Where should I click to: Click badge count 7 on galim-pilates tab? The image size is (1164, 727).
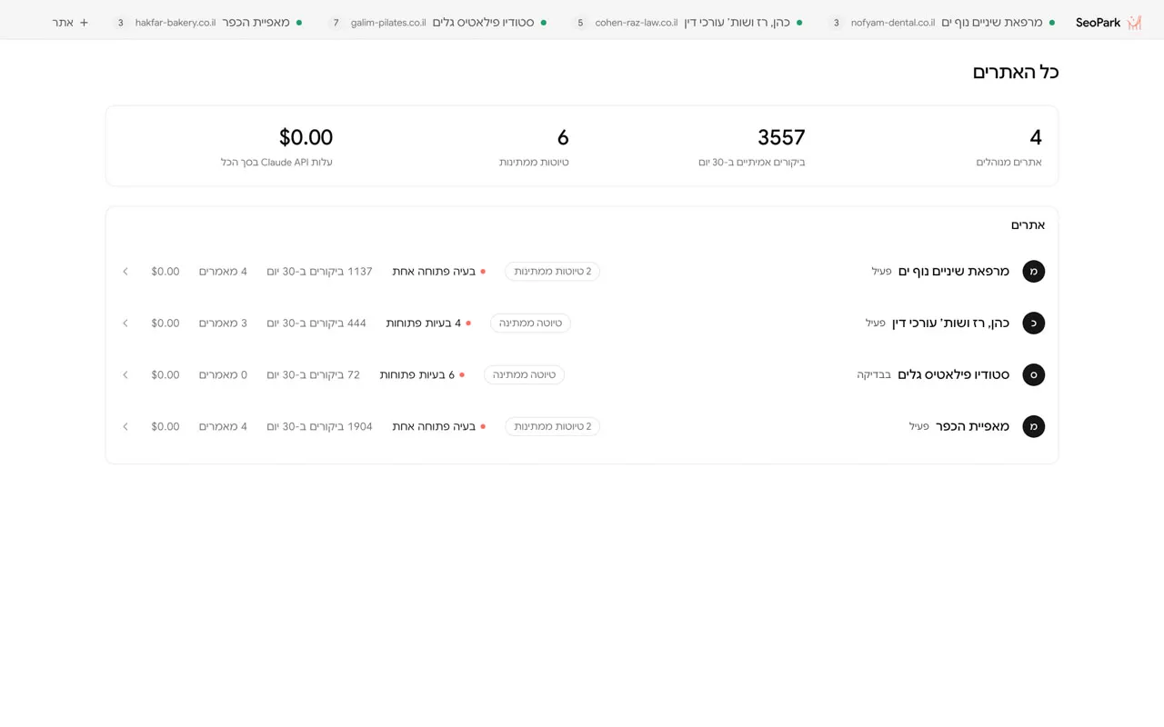coord(336,23)
